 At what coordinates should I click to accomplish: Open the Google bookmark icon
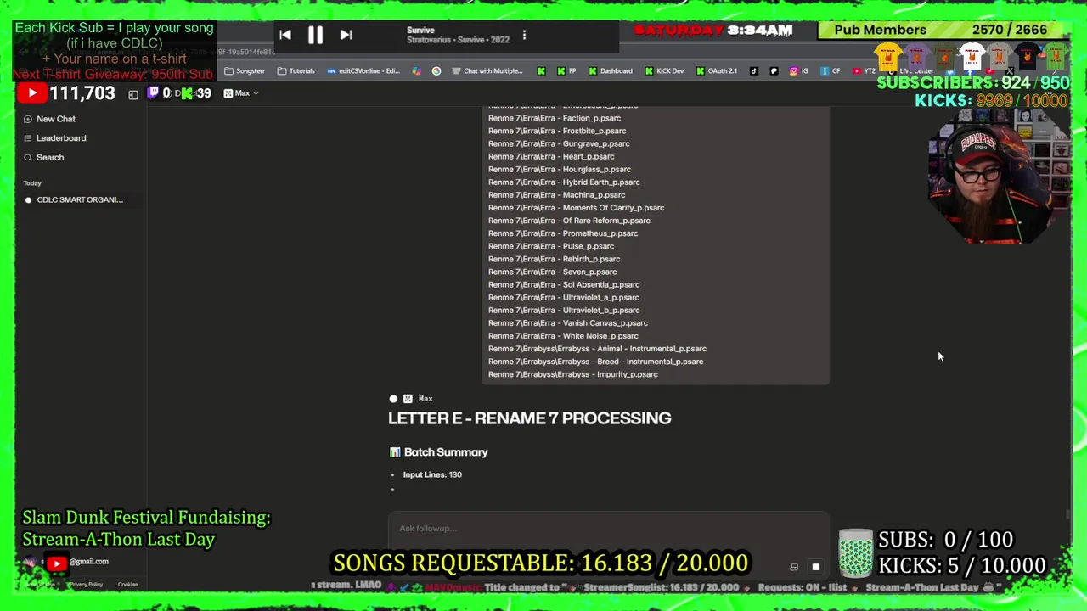tap(436, 71)
